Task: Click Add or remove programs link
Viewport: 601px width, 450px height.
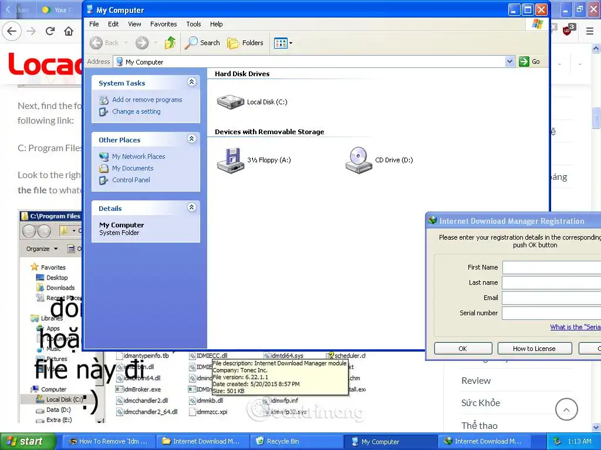Action: tap(147, 100)
